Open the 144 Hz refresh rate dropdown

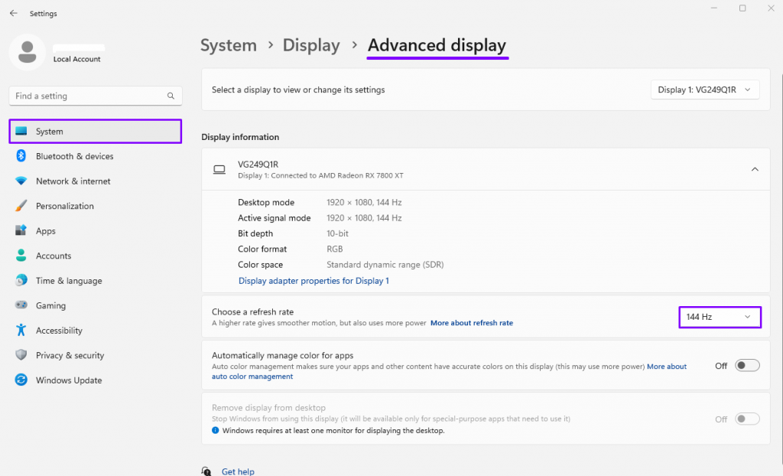[720, 317]
